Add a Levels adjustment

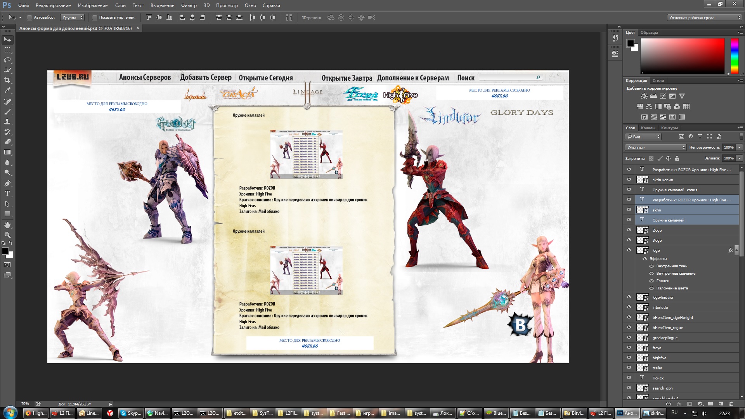[654, 96]
